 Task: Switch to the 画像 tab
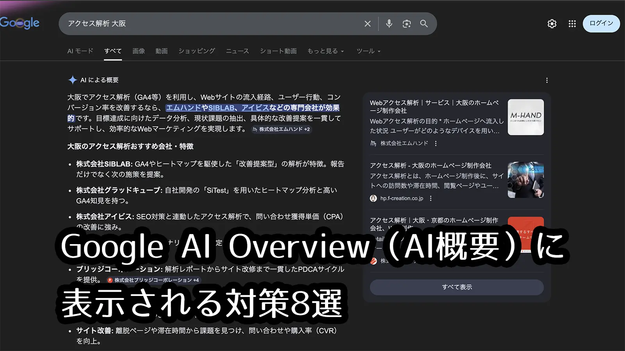point(139,51)
